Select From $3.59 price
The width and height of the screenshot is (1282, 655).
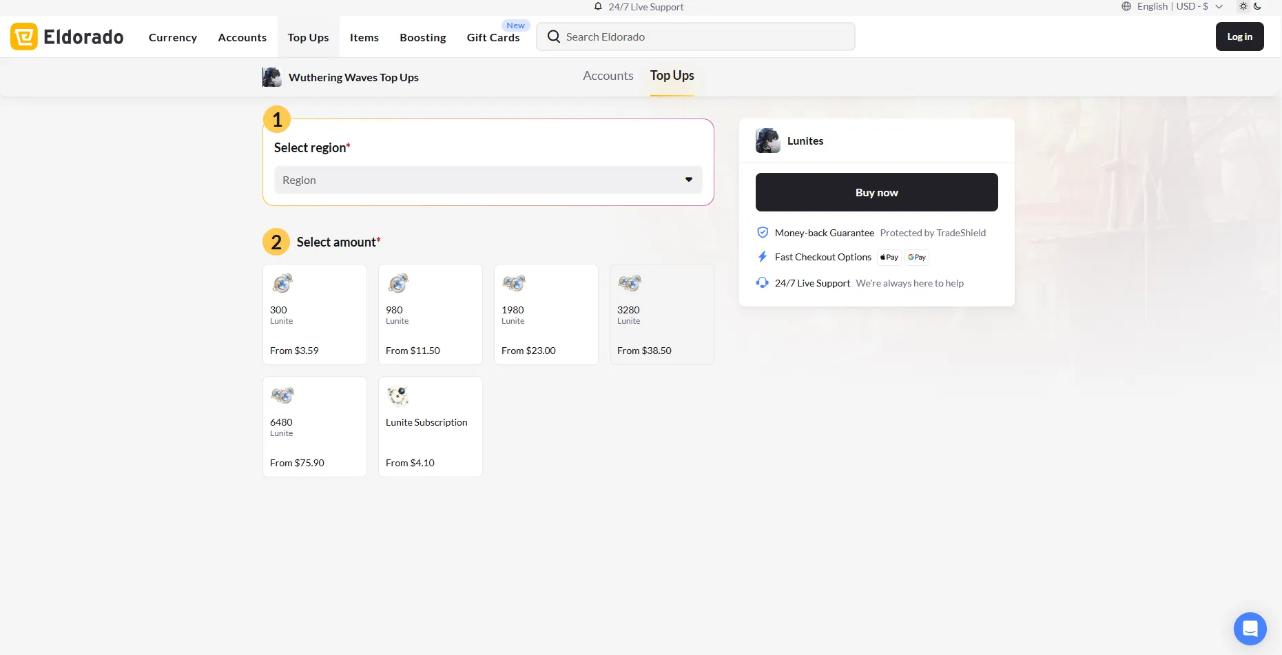[294, 351]
